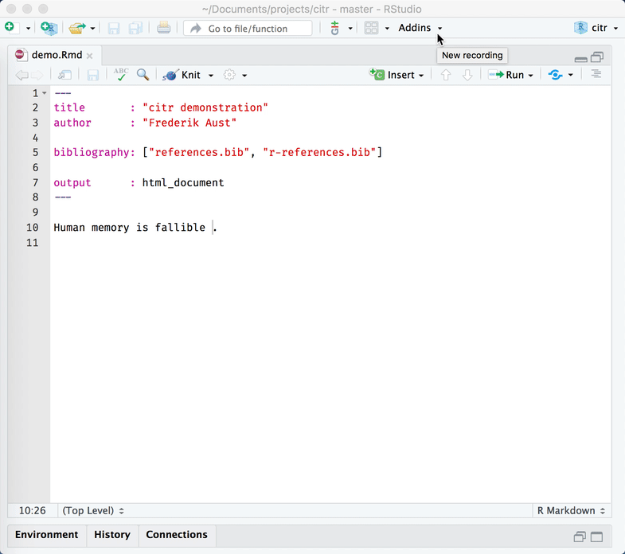Click the workspace panes grid icon
The width and height of the screenshot is (625, 554).
coord(371,28)
